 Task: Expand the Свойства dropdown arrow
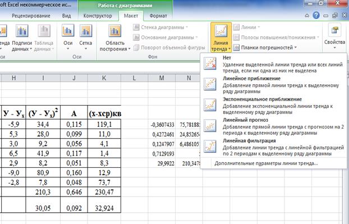tap(334, 48)
